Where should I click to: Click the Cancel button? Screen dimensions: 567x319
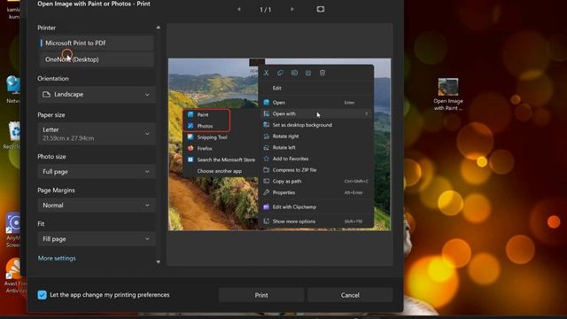[x=350, y=295]
